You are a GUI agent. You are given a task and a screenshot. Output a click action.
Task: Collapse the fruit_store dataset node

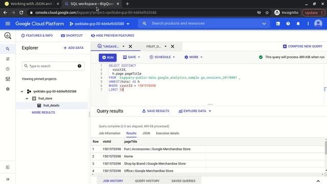pos(27,99)
